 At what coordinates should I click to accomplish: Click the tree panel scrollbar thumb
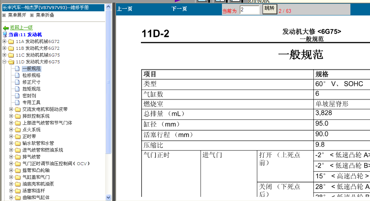point(108,82)
